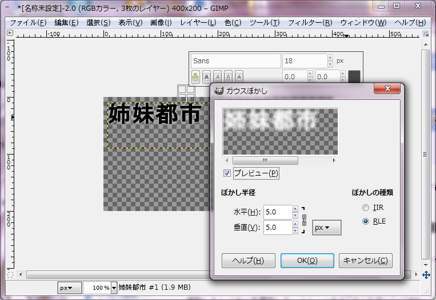Click the 垂直(V) radius input field
The width and height of the screenshot is (436, 300).
point(278,228)
